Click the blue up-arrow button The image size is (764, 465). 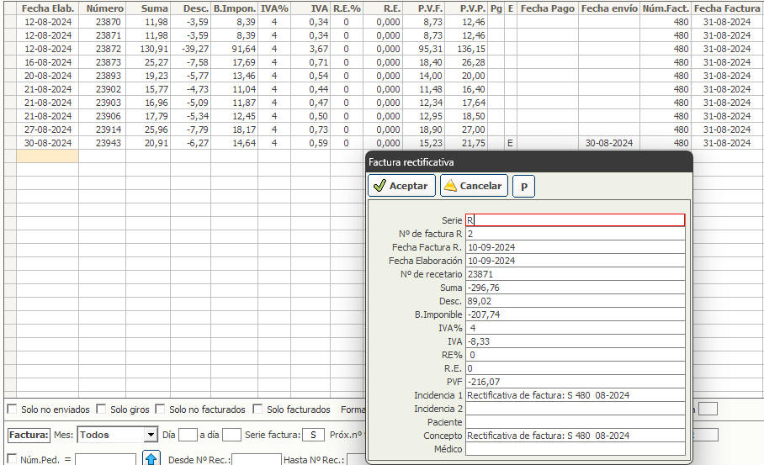(x=151, y=459)
